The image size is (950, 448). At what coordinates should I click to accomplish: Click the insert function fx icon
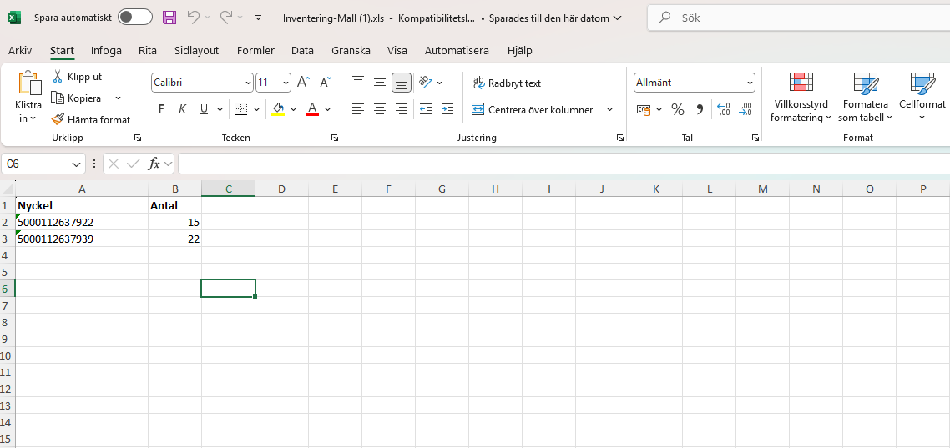pos(154,164)
